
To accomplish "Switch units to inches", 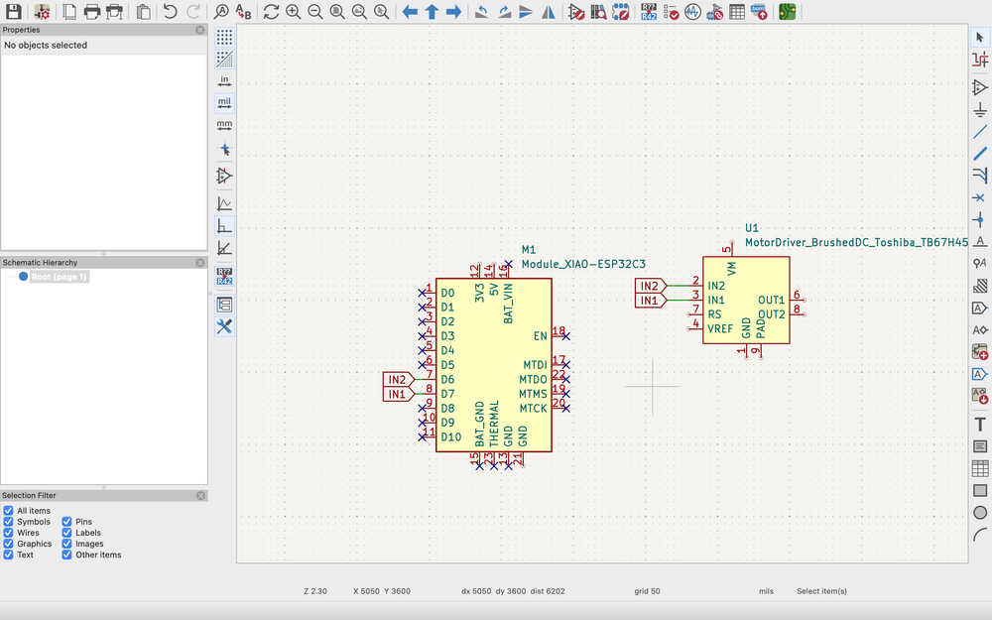I will click(x=224, y=80).
